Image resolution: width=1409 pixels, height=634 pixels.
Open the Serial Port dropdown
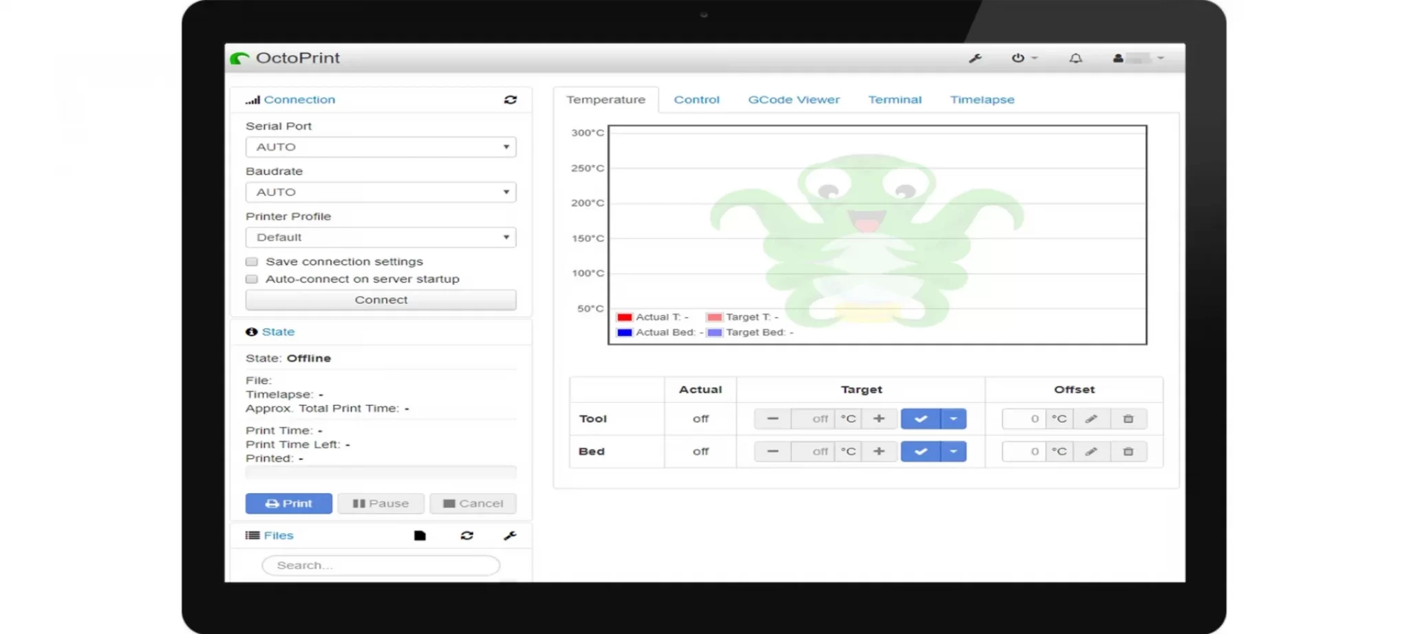(380, 147)
